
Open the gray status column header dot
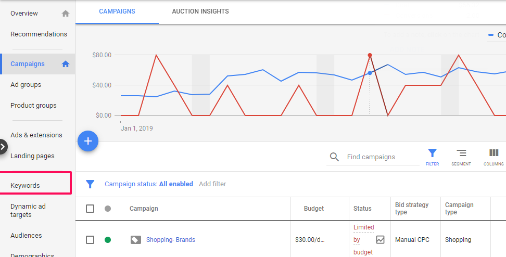click(108, 209)
